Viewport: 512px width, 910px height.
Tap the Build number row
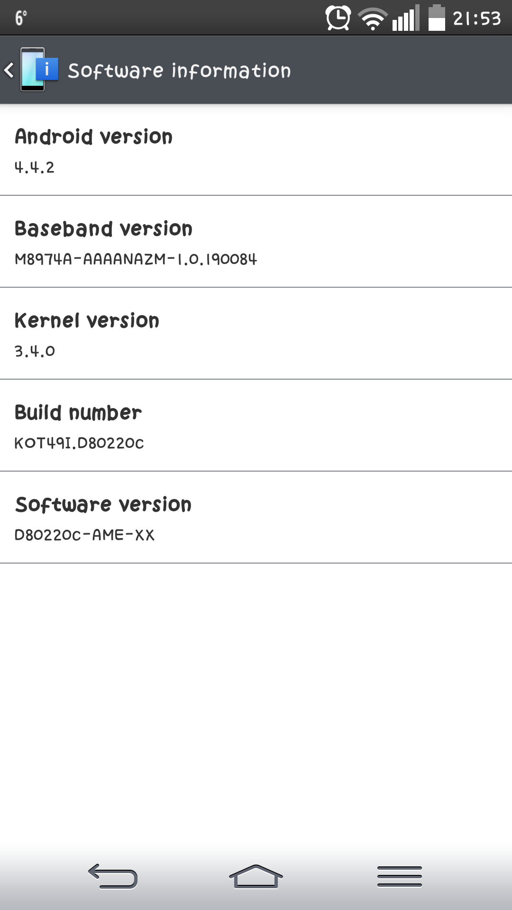(256, 425)
